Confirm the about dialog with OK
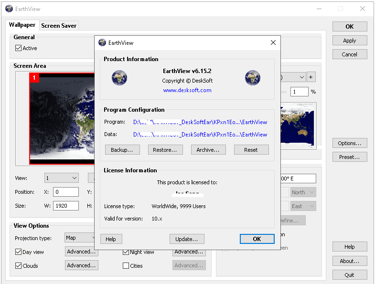375x284 pixels. (x=257, y=239)
